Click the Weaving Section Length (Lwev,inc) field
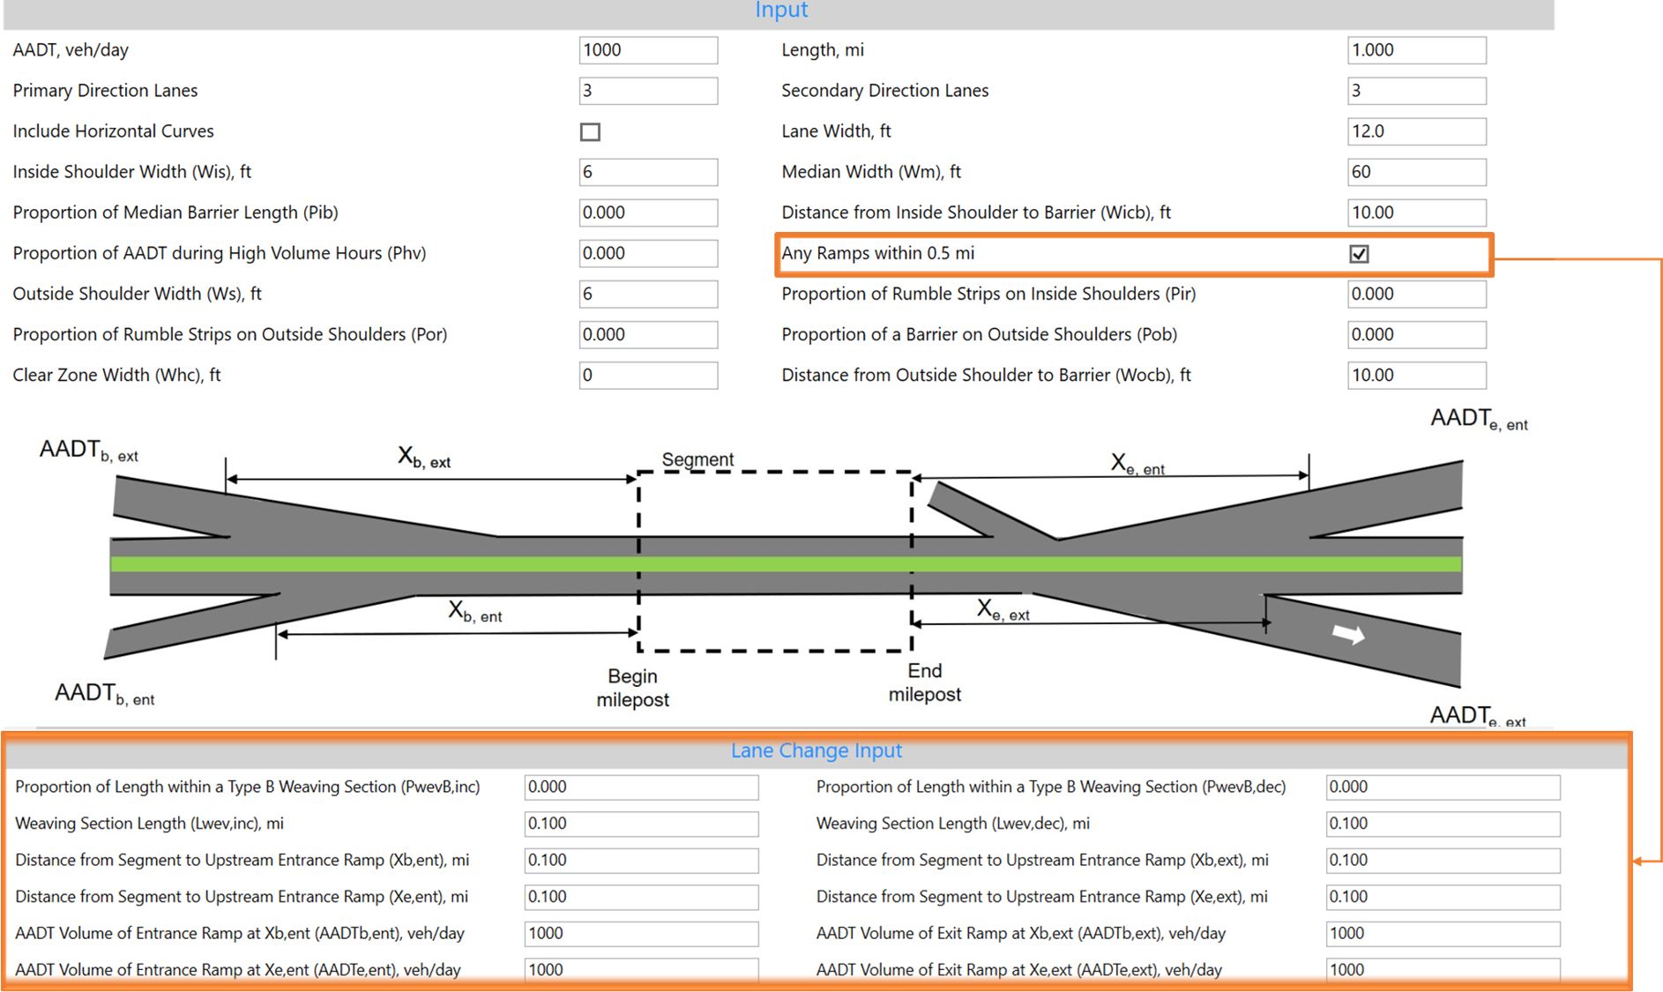This screenshot has width=1663, height=992. 640,824
